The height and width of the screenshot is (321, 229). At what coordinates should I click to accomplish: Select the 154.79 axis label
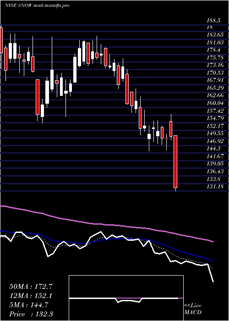(x=215, y=118)
